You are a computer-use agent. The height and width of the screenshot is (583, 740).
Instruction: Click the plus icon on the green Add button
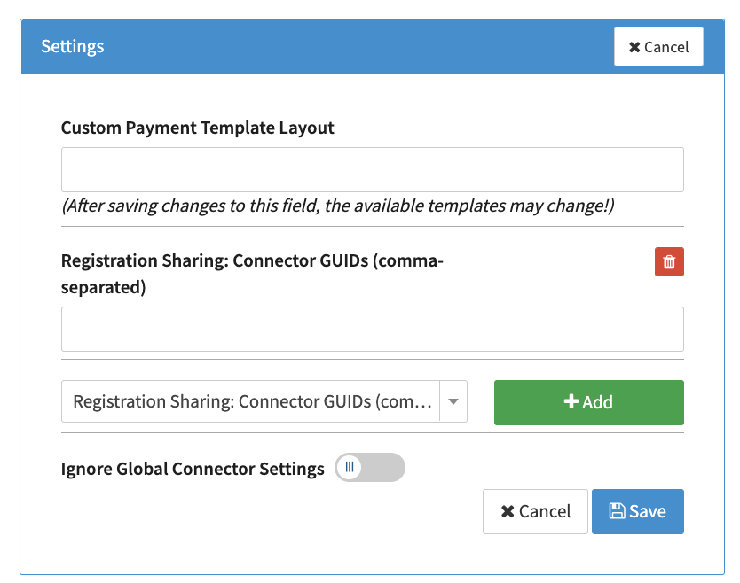point(571,402)
